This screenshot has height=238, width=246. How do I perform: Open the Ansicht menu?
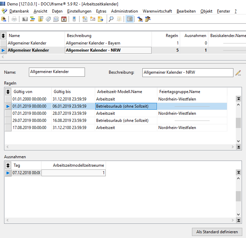tap(40, 11)
